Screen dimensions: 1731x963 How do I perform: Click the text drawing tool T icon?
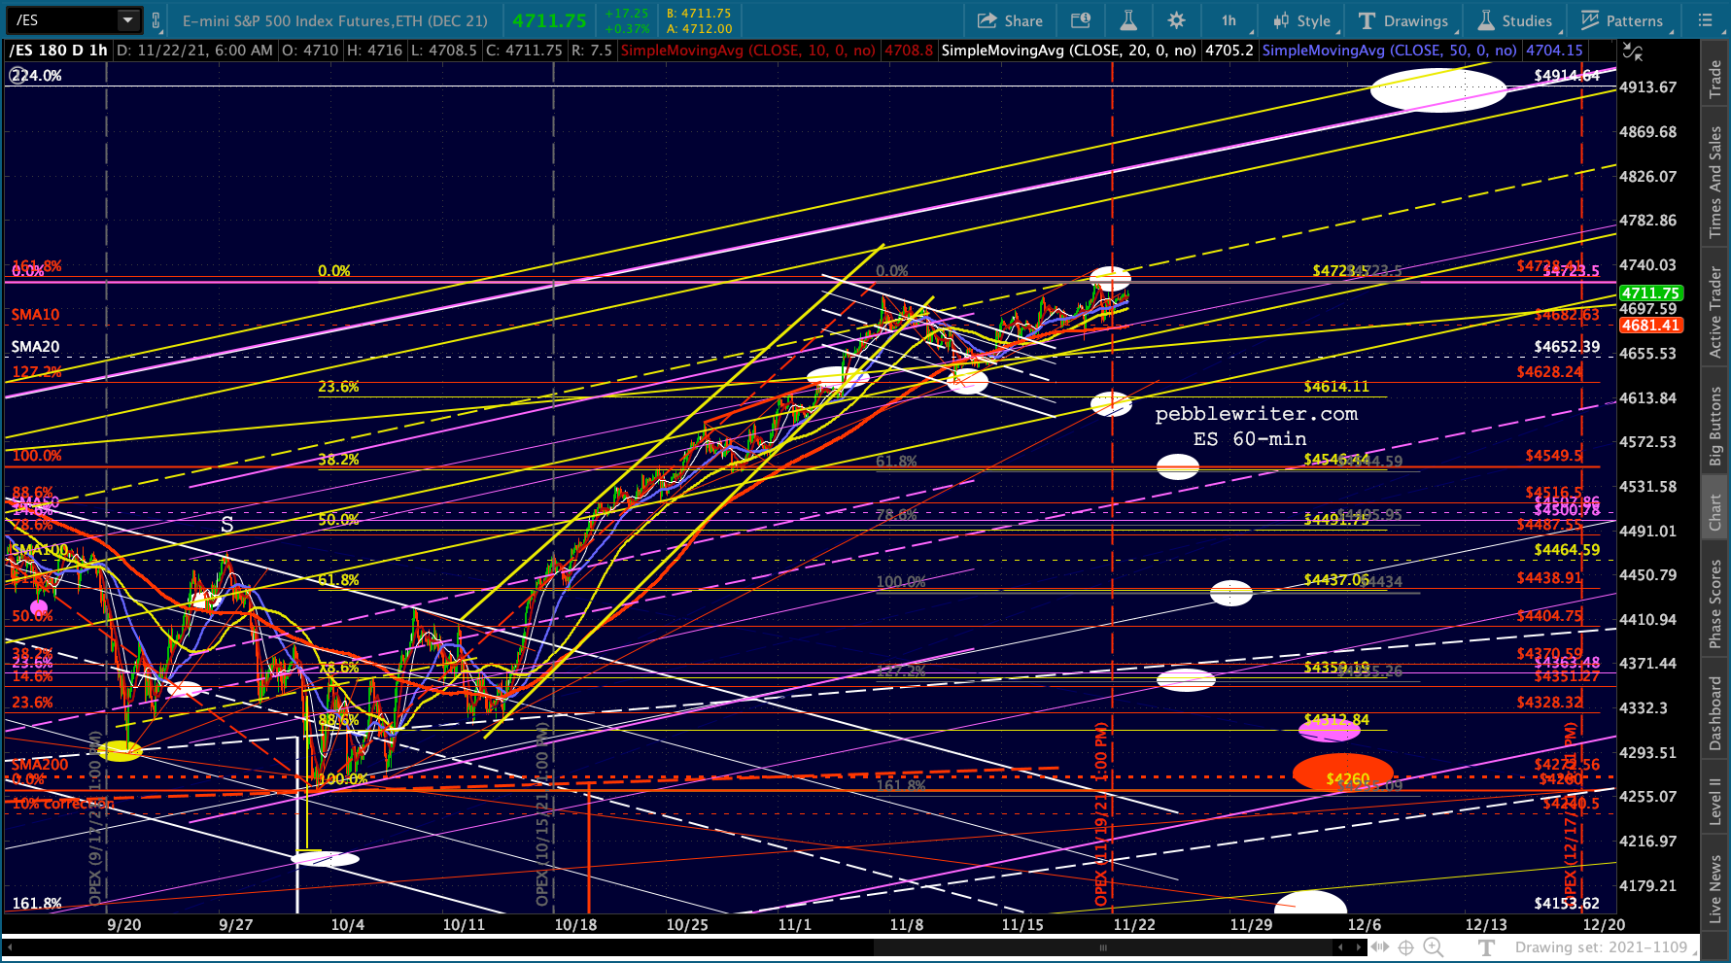[1486, 947]
